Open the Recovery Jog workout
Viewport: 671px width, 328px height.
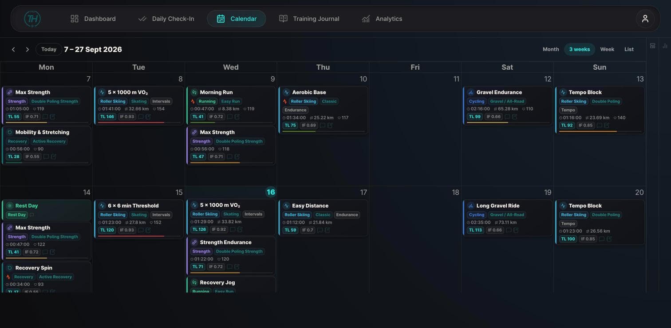[231, 285]
